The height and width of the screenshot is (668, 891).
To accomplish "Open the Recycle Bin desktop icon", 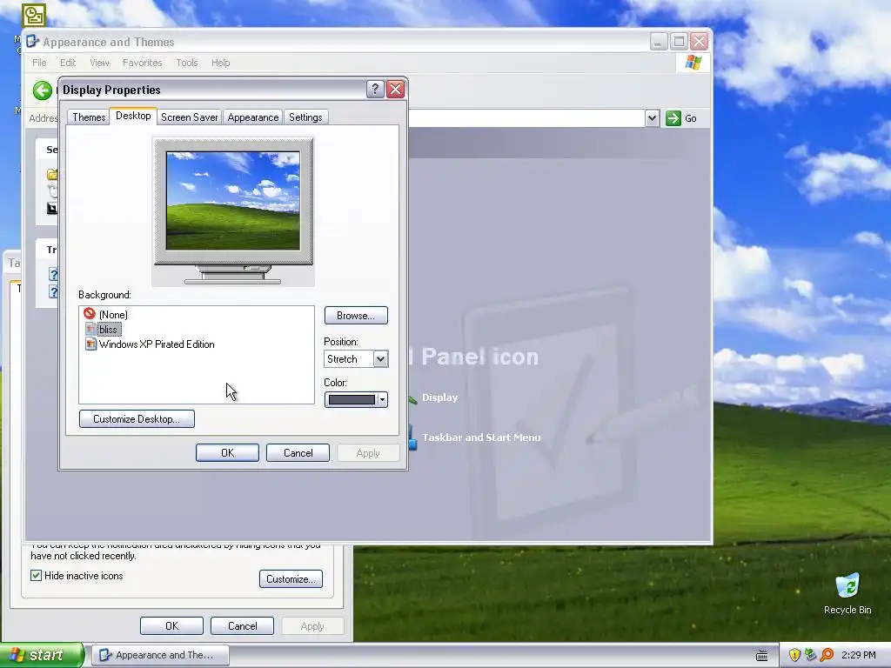I will [847, 594].
